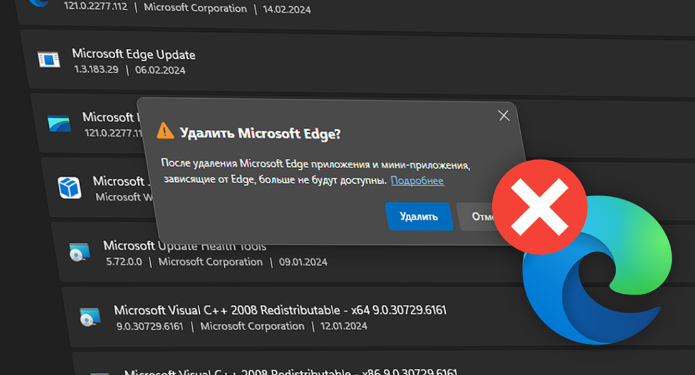The height and width of the screenshot is (375, 695).
Task: Close the Удалить Microsoft Edge dialog
Action: (503, 116)
